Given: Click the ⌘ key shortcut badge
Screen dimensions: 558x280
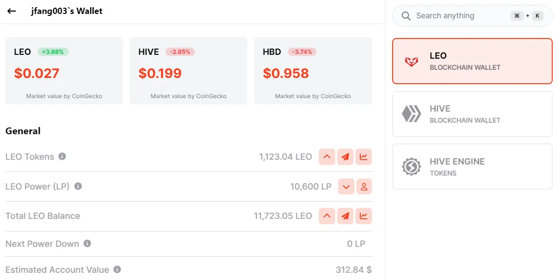Looking at the screenshot, I should (517, 15).
